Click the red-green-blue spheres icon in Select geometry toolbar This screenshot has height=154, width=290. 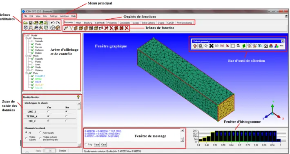click(271, 46)
